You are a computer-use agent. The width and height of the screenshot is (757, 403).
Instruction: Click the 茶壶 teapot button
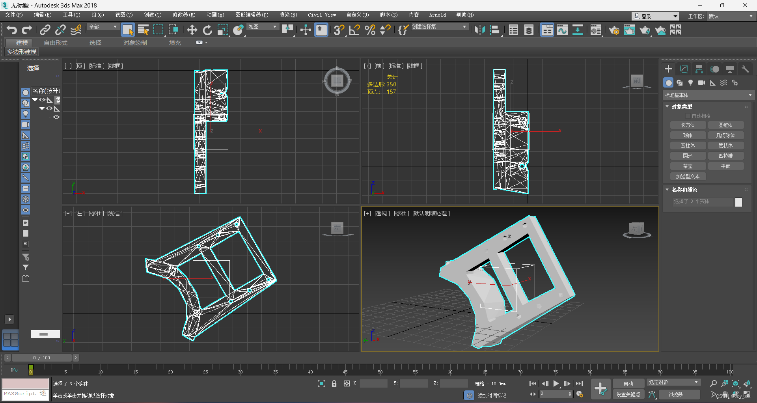[688, 166]
